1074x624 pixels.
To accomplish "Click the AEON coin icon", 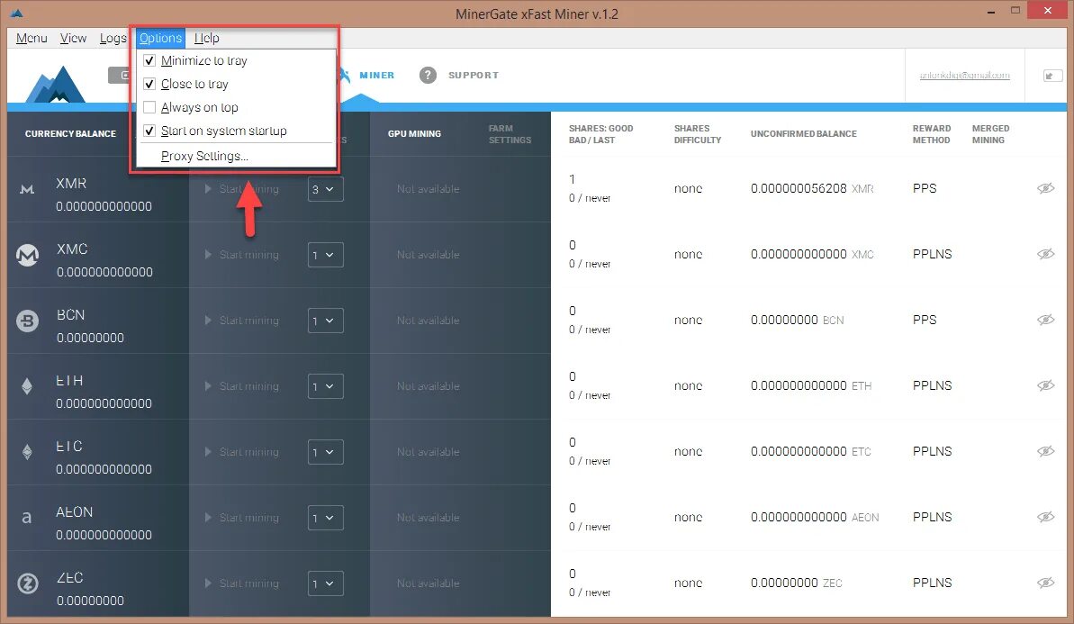I will click(27, 518).
